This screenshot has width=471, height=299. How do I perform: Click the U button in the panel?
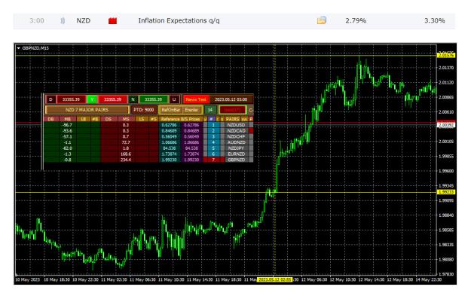click(x=174, y=99)
